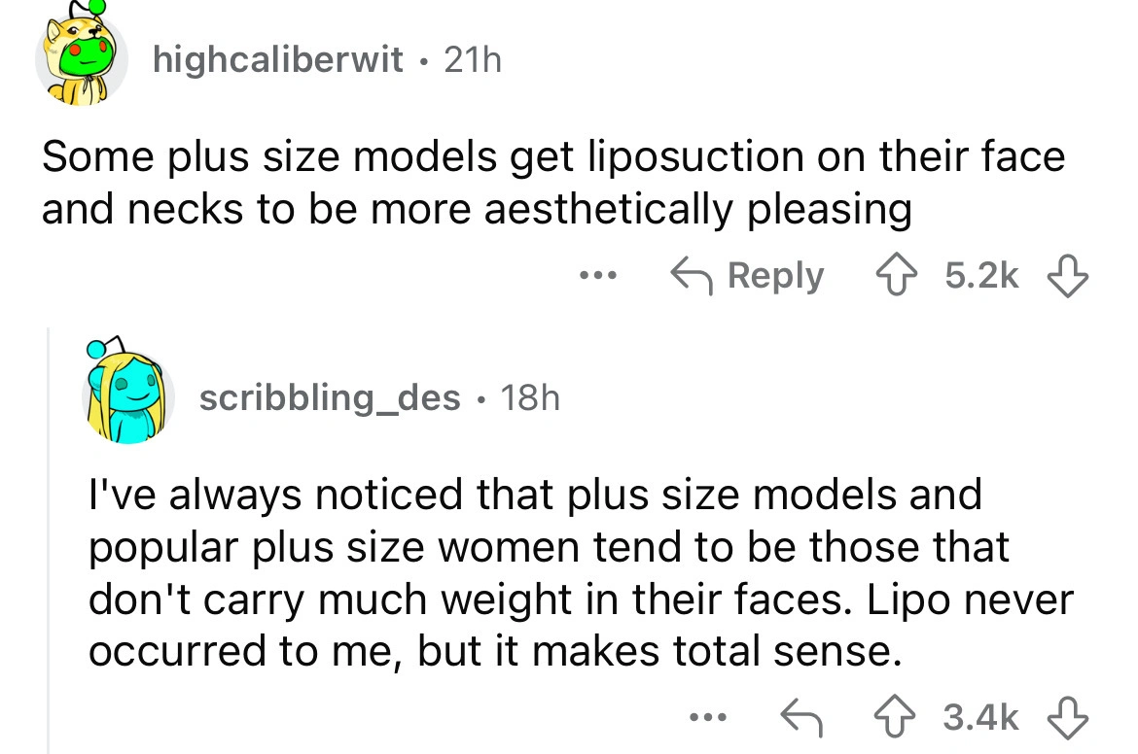Open highcaliberwit's avatar
This screenshot has width=1138, height=754.
point(80,56)
